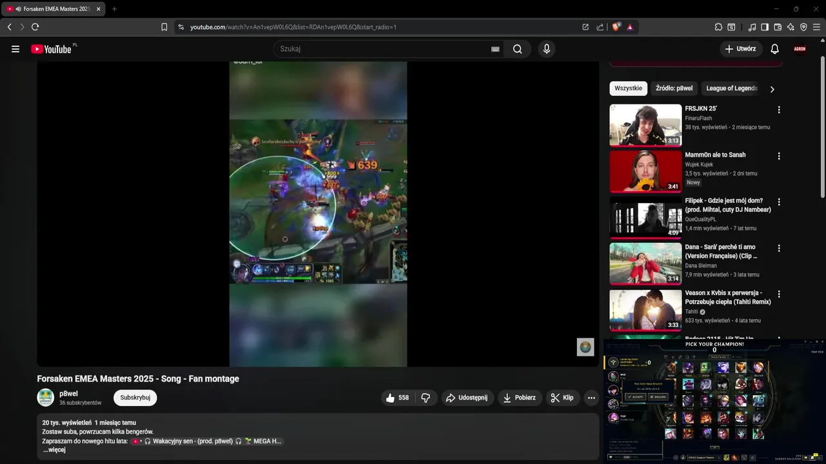This screenshot has width=826, height=464.
Task: Open options for Veason x Kvbis video
Action: click(779, 294)
